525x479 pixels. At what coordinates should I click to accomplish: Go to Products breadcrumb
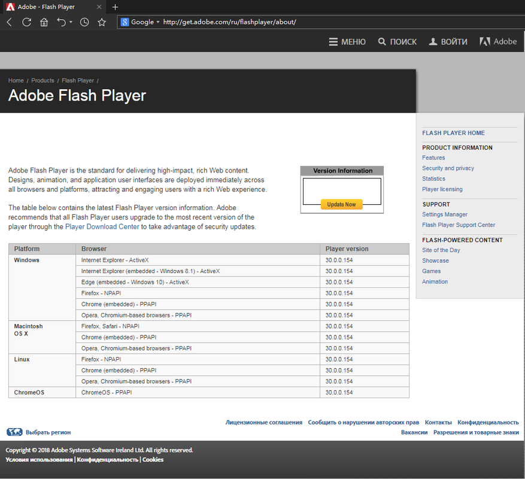(43, 81)
